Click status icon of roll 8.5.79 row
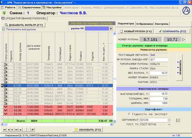192x138 pixels. [6, 103]
